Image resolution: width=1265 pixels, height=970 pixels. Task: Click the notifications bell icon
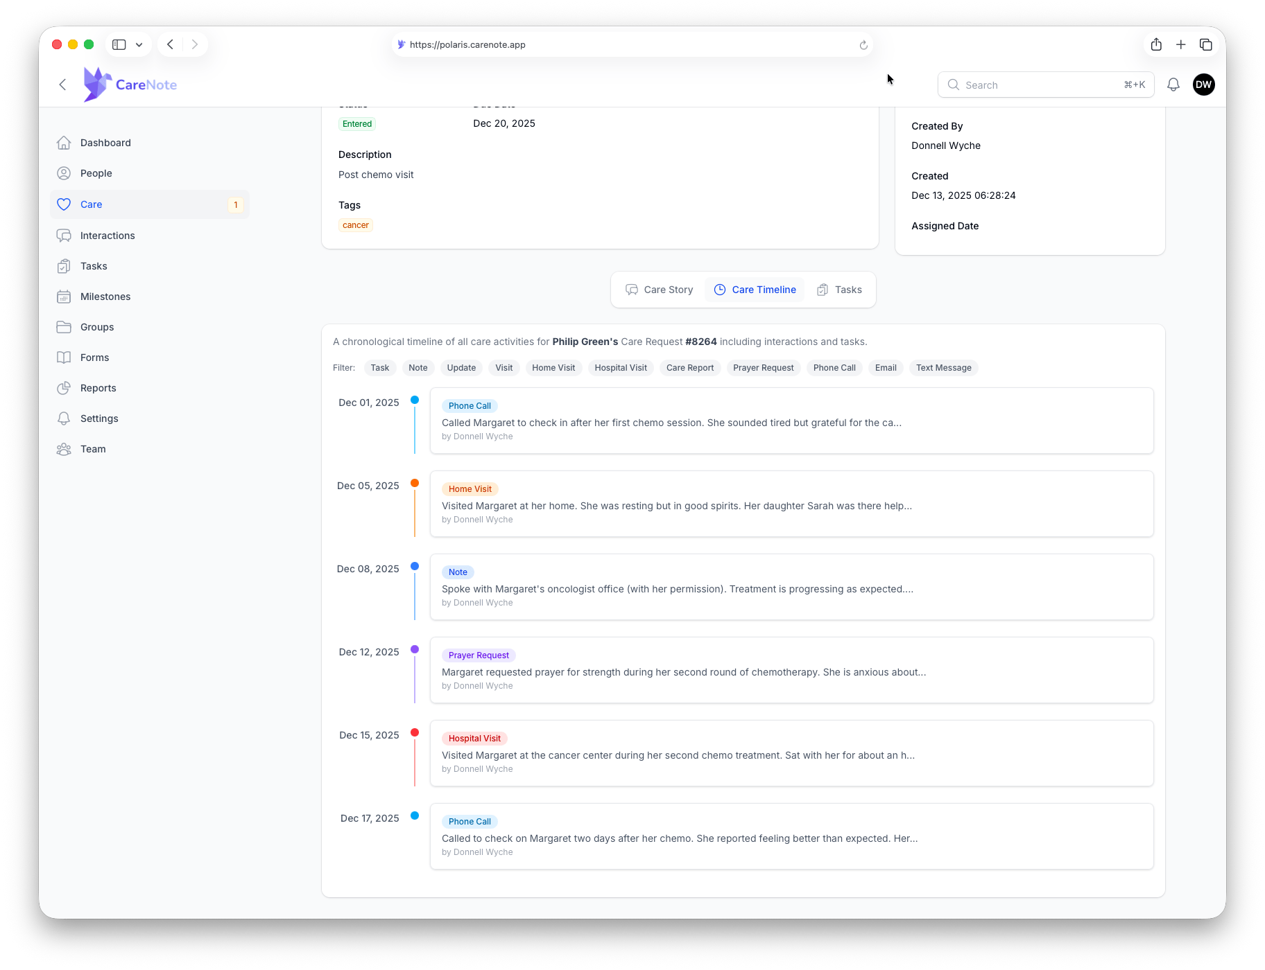(x=1173, y=85)
